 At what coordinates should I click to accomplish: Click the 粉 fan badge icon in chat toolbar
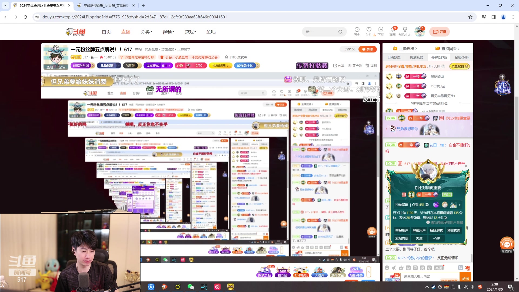click(408, 268)
